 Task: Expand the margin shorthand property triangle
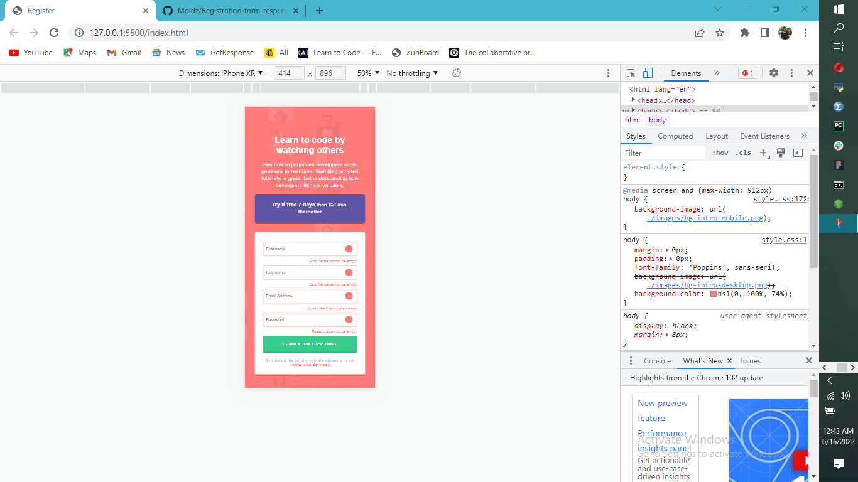(667, 250)
